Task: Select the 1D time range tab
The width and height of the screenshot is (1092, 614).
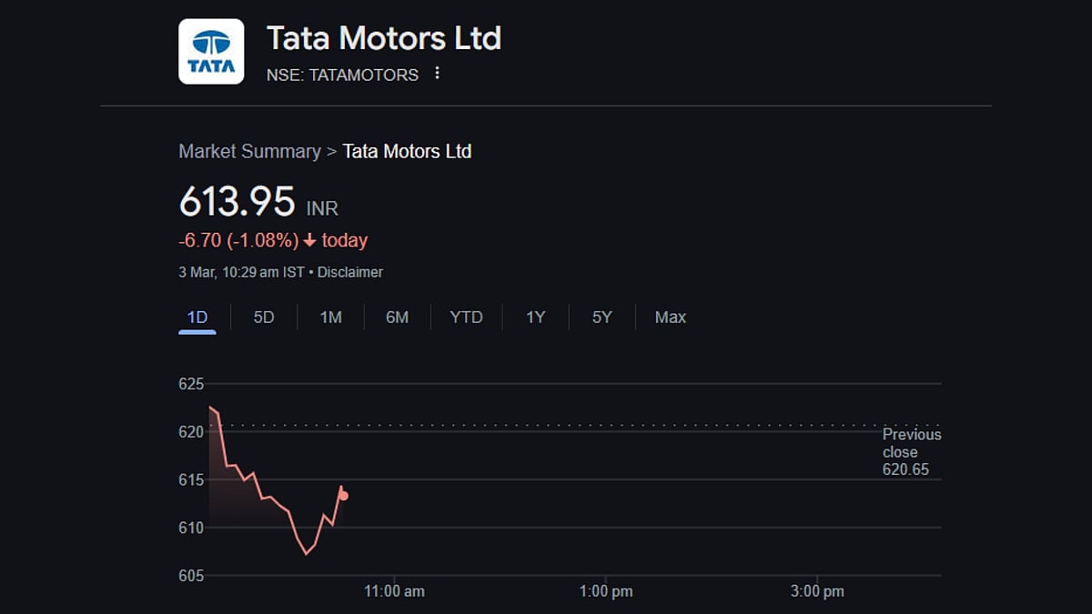Action: pyautogui.click(x=197, y=317)
